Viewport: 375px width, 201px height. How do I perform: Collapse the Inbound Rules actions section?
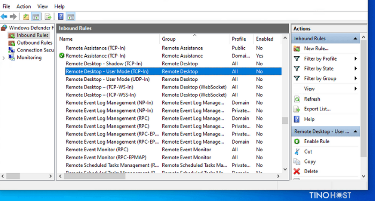[355, 39]
